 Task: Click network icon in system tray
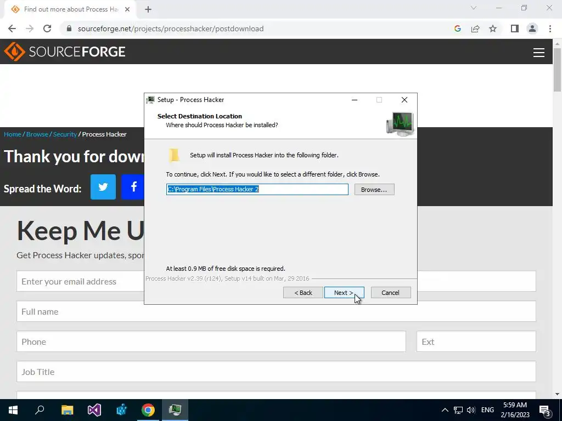click(x=458, y=410)
